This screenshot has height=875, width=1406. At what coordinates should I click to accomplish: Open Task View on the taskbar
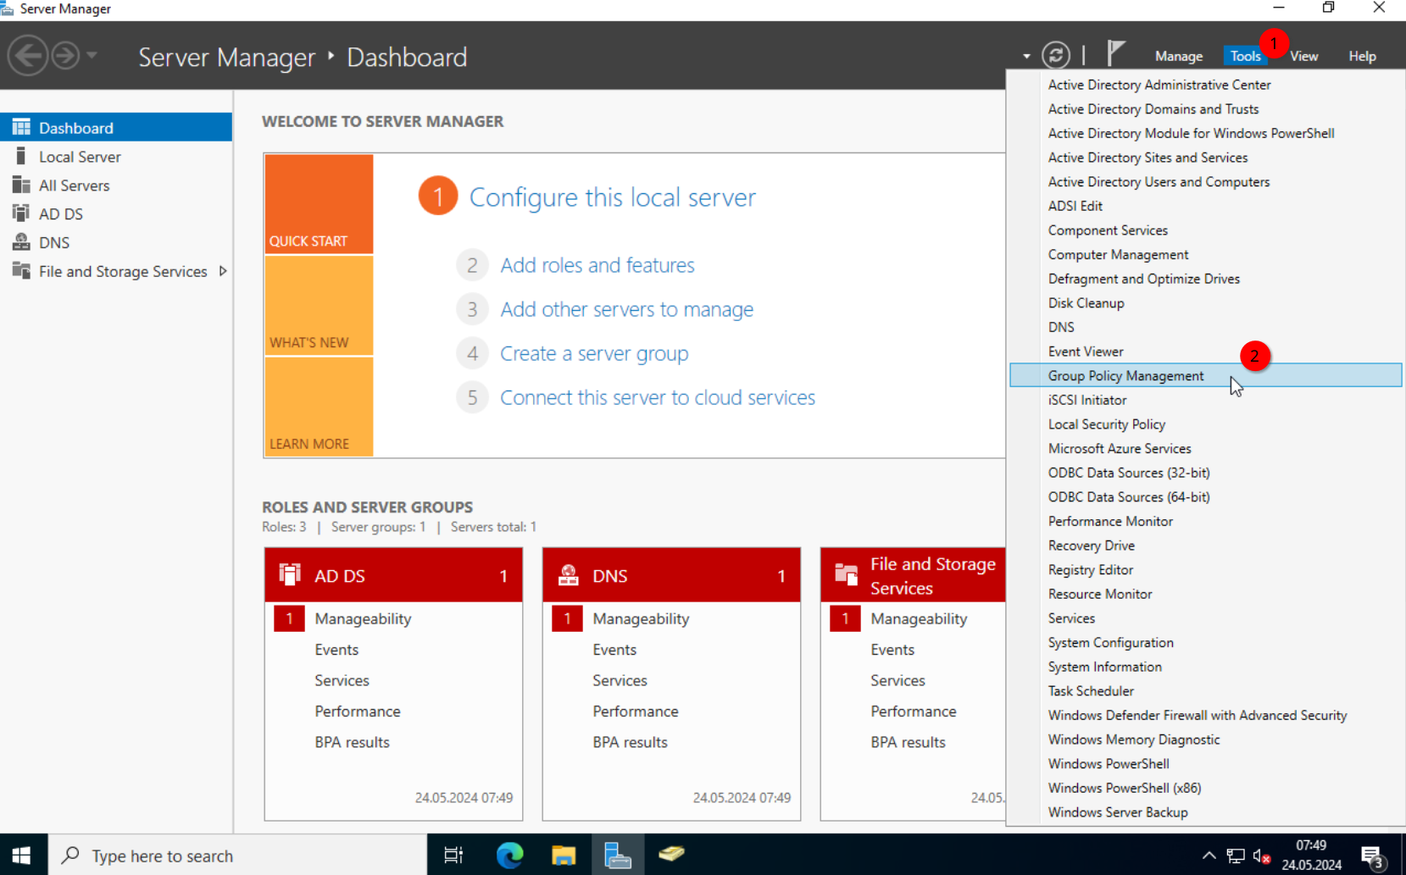(x=453, y=856)
